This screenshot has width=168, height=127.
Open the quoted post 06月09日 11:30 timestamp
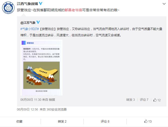click(31, 100)
